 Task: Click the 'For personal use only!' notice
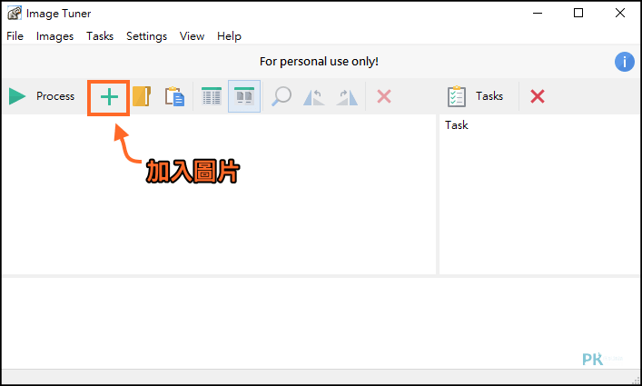(x=319, y=62)
